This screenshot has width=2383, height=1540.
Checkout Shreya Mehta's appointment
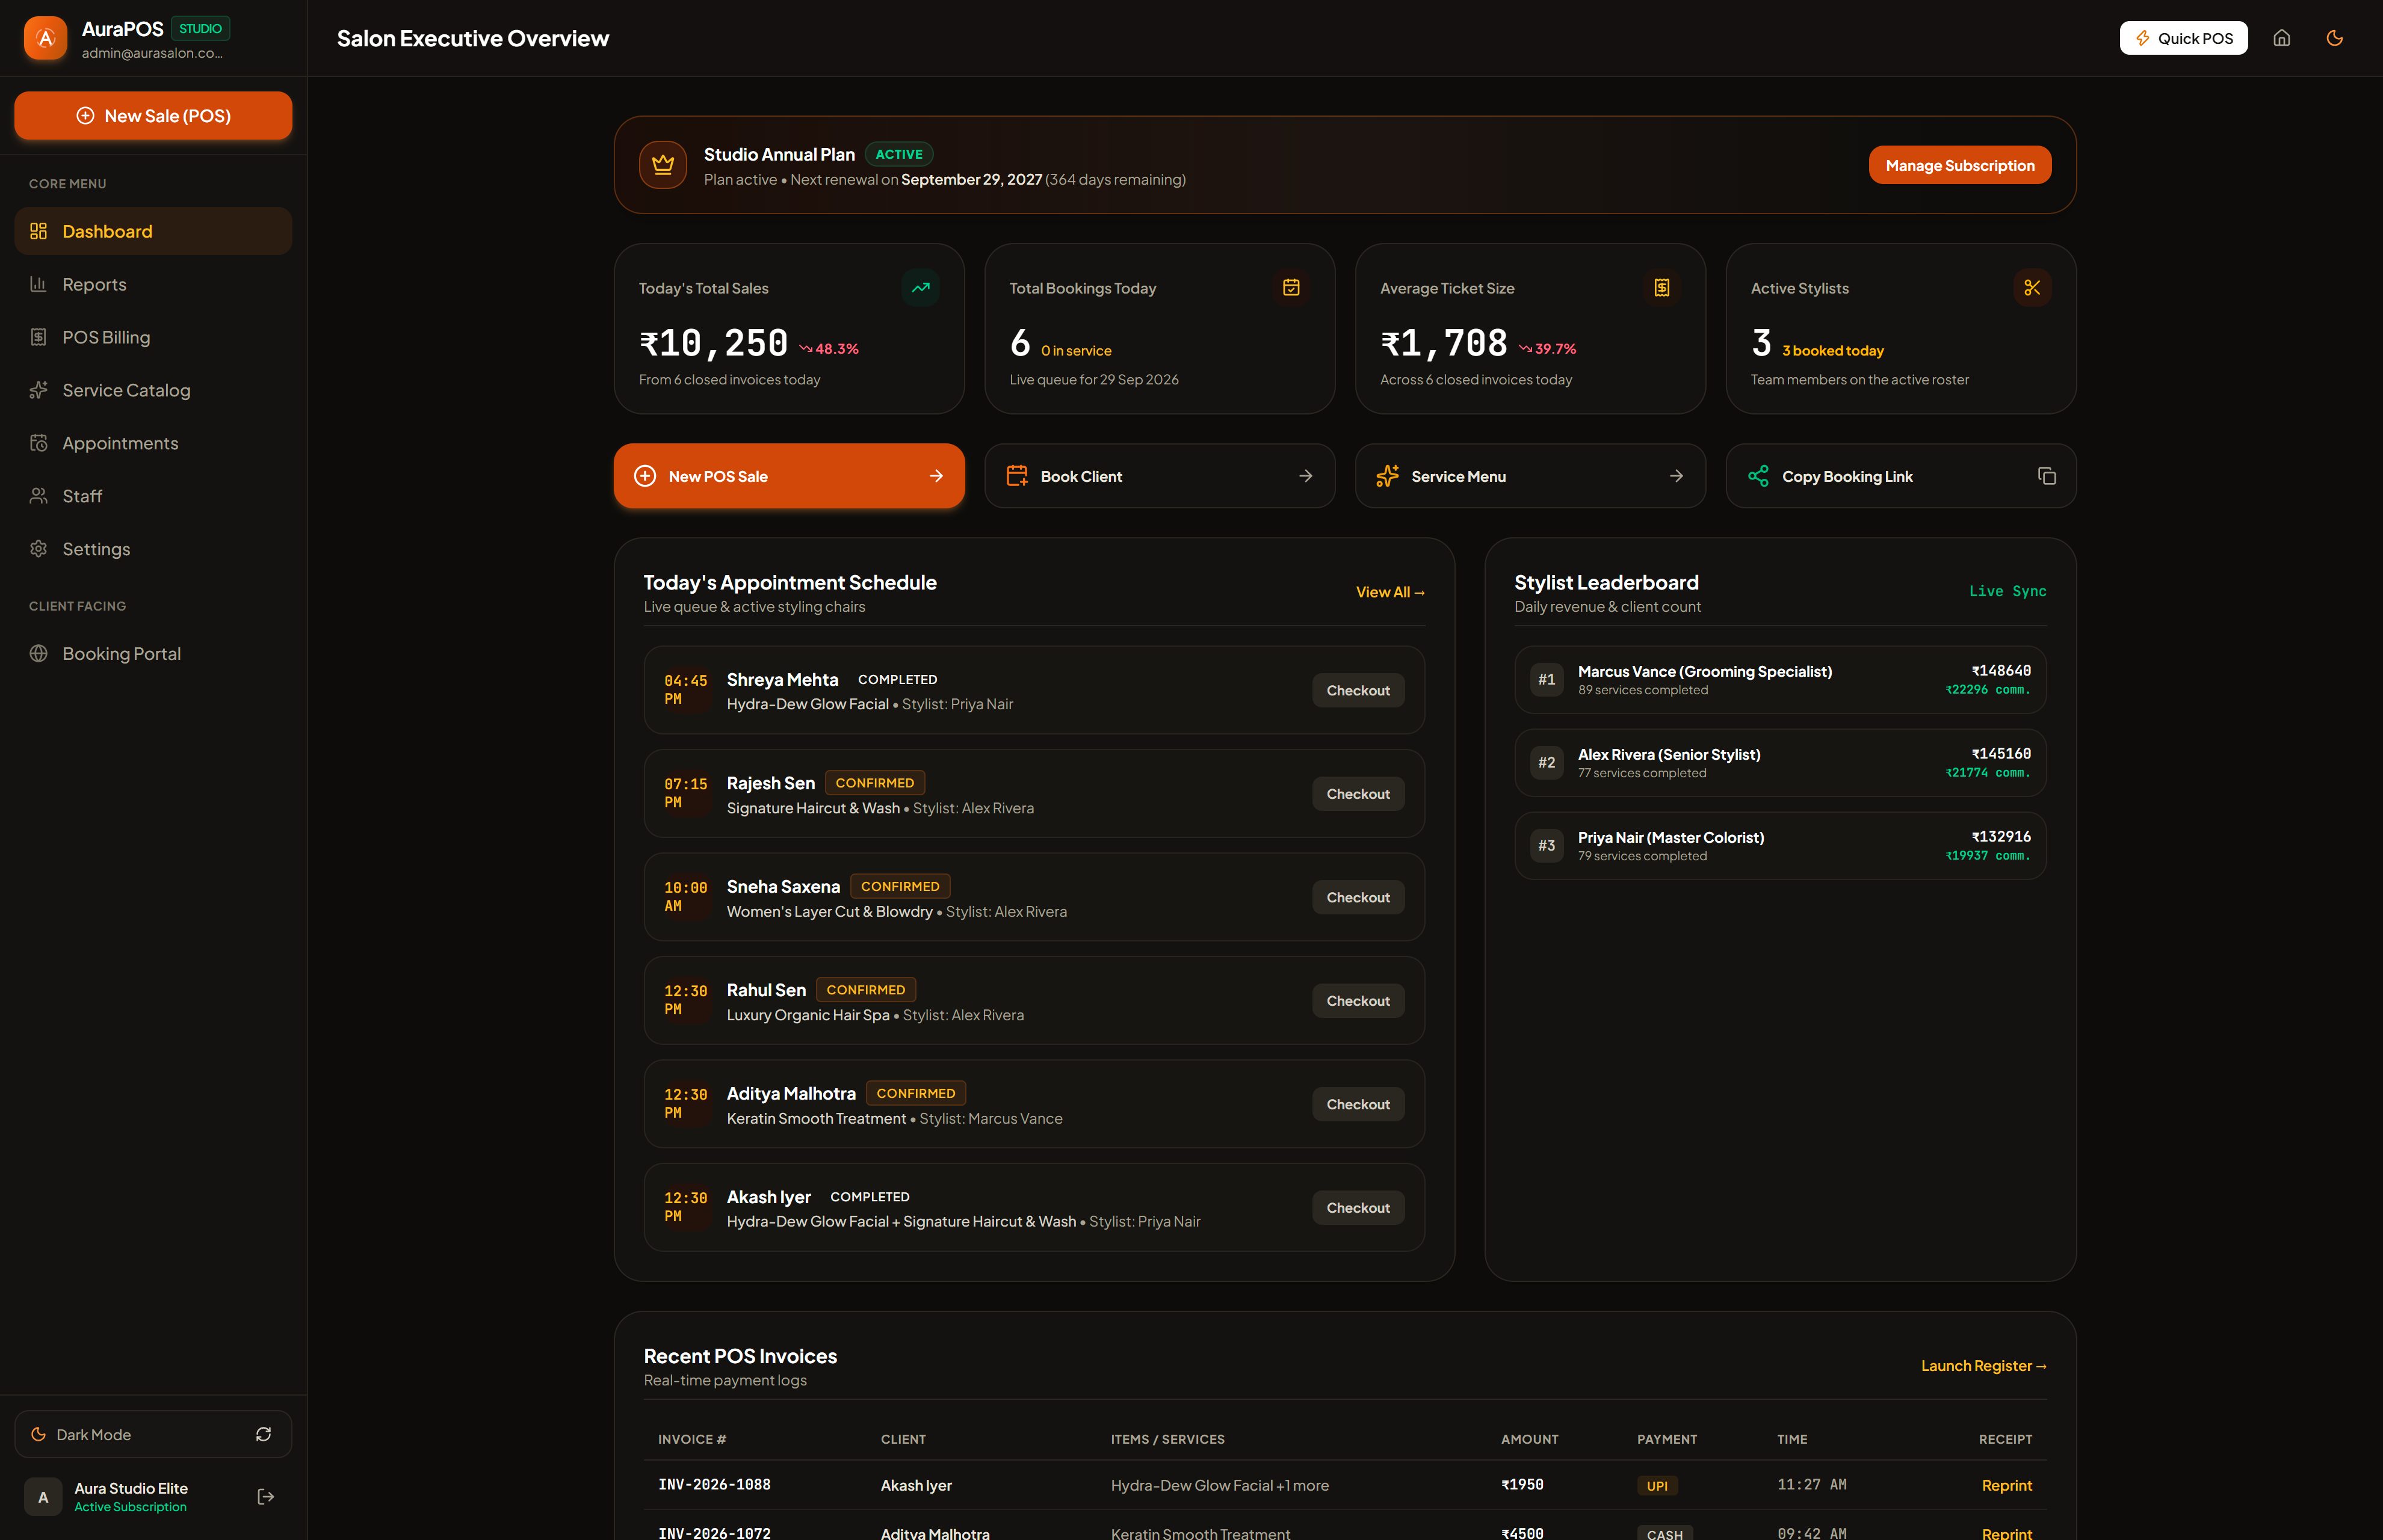point(1358,690)
